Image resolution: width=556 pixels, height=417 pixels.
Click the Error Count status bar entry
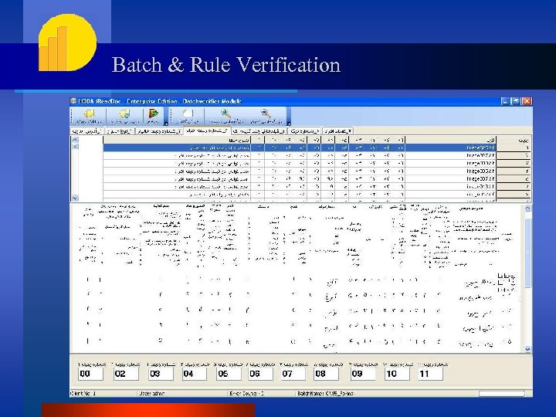click(x=247, y=393)
